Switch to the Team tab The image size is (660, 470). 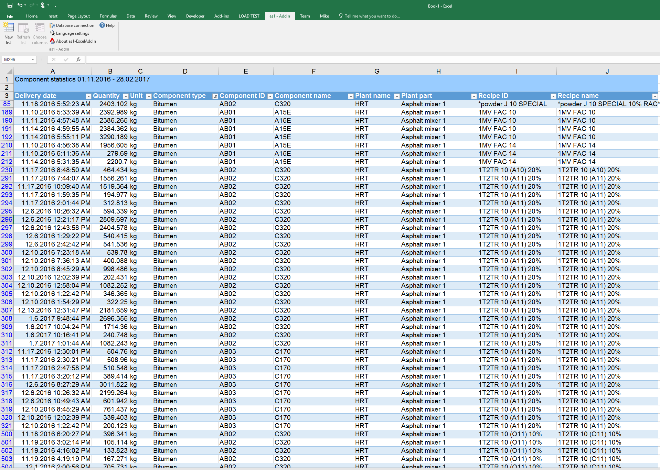[x=305, y=16]
